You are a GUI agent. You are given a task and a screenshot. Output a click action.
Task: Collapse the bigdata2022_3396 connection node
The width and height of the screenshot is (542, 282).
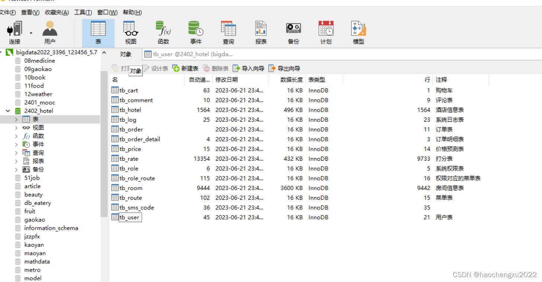click(1, 52)
